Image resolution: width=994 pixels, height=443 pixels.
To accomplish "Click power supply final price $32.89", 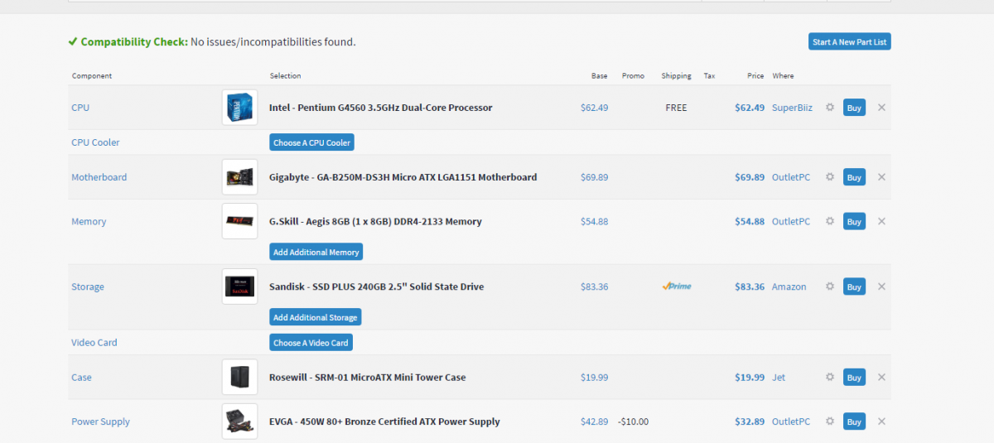I will 750,421.
